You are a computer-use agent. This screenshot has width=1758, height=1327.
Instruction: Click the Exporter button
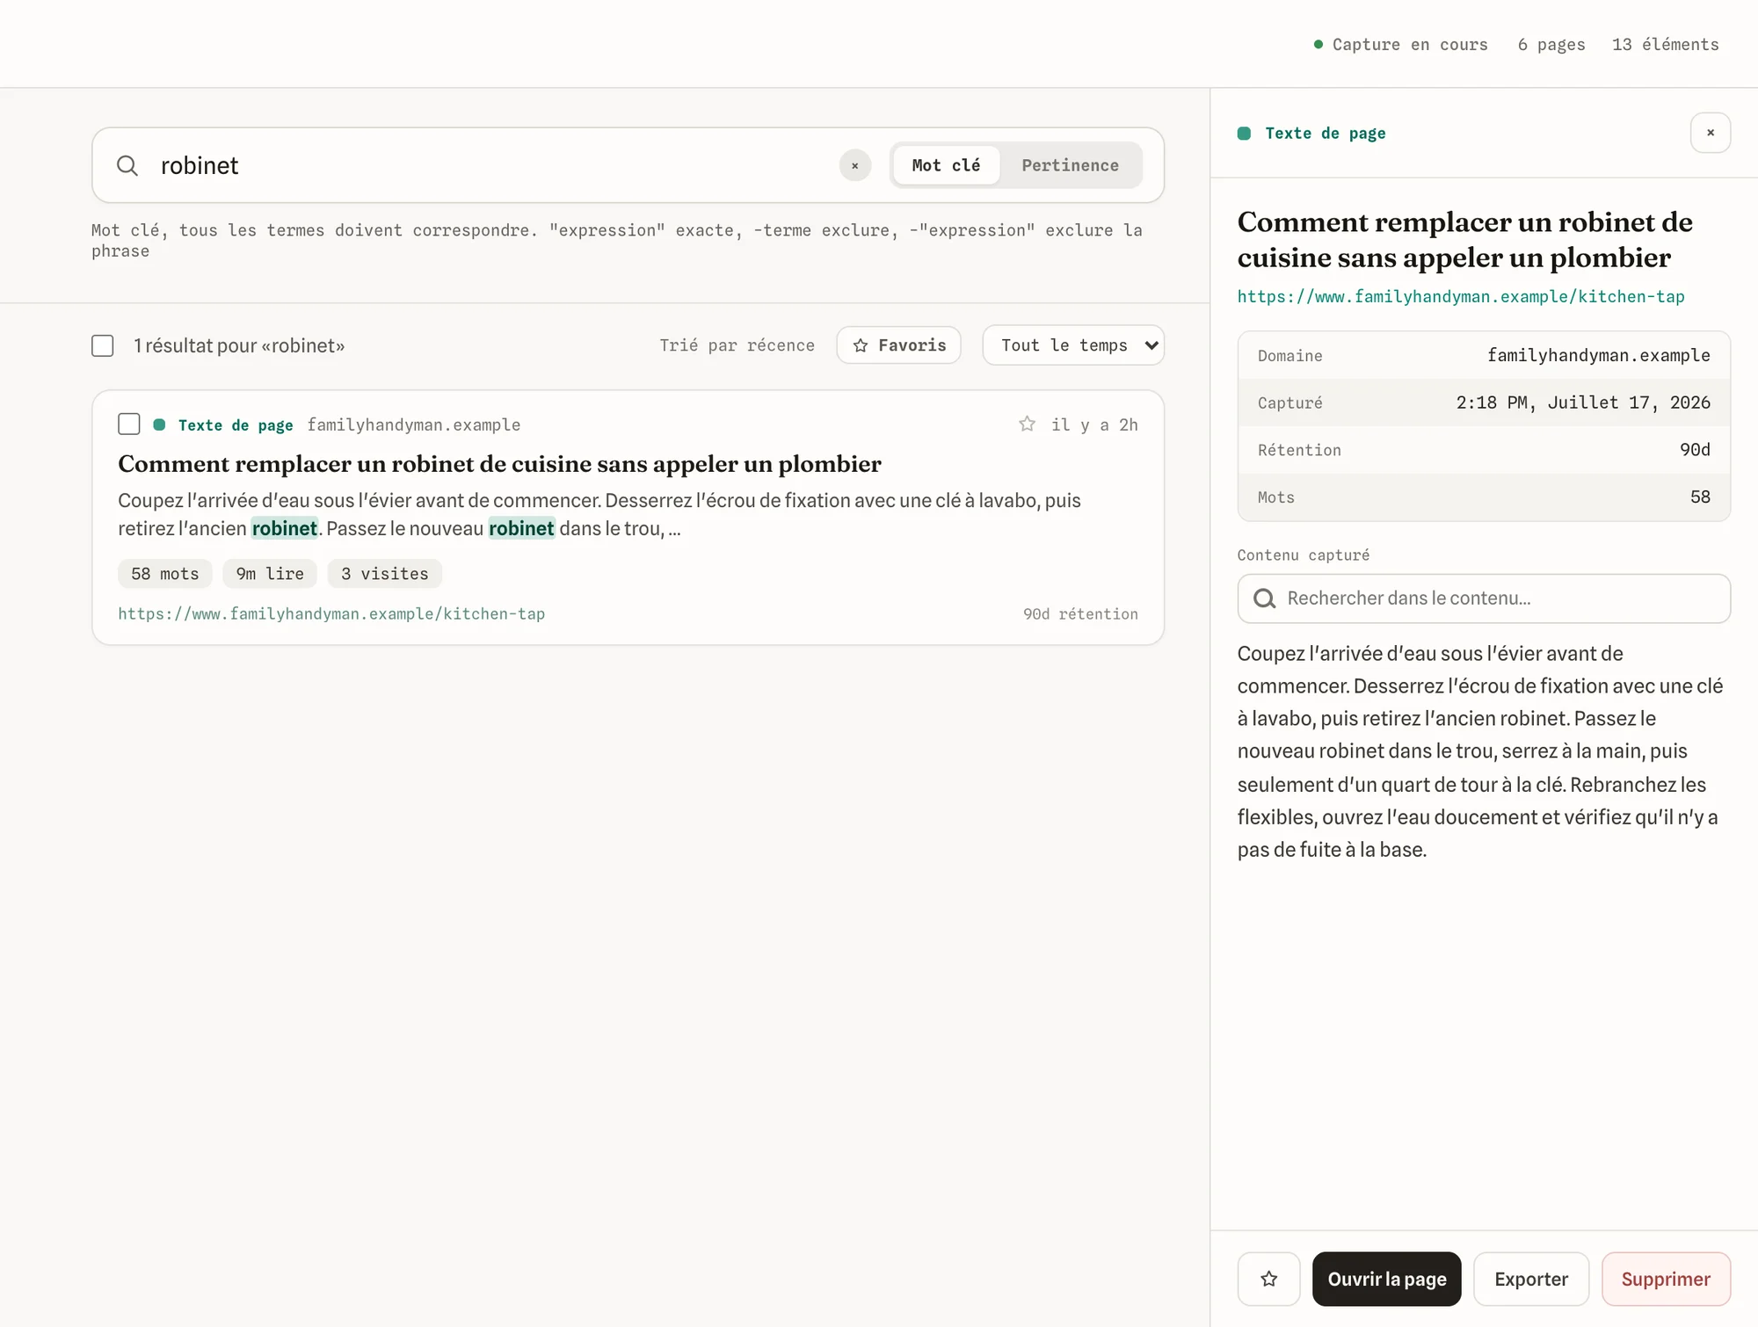(1530, 1279)
